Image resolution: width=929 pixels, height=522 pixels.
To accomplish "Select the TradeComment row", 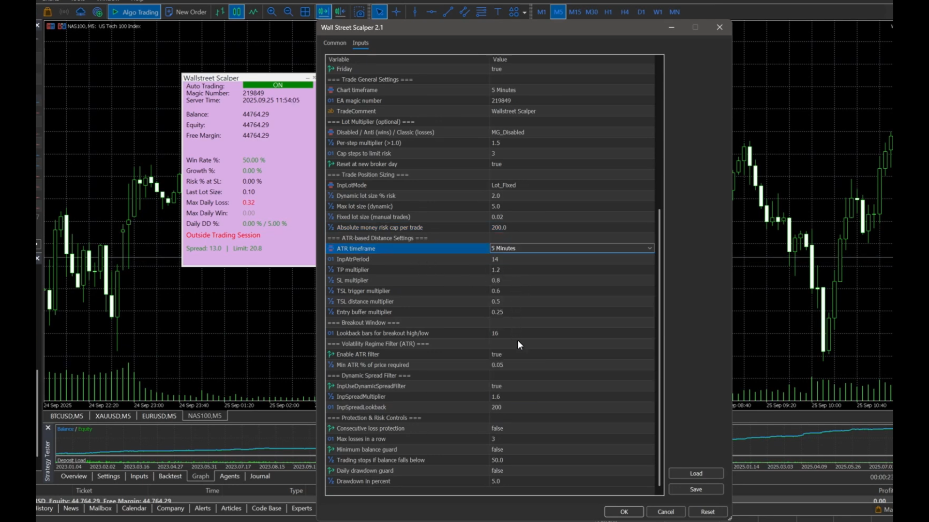I will pos(490,112).
